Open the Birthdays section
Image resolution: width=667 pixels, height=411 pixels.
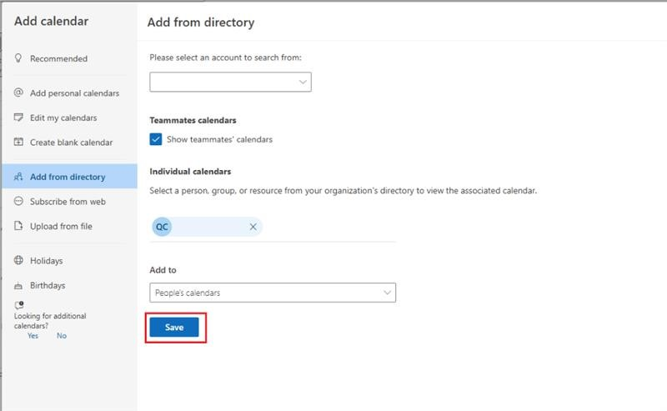click(70, 285)
